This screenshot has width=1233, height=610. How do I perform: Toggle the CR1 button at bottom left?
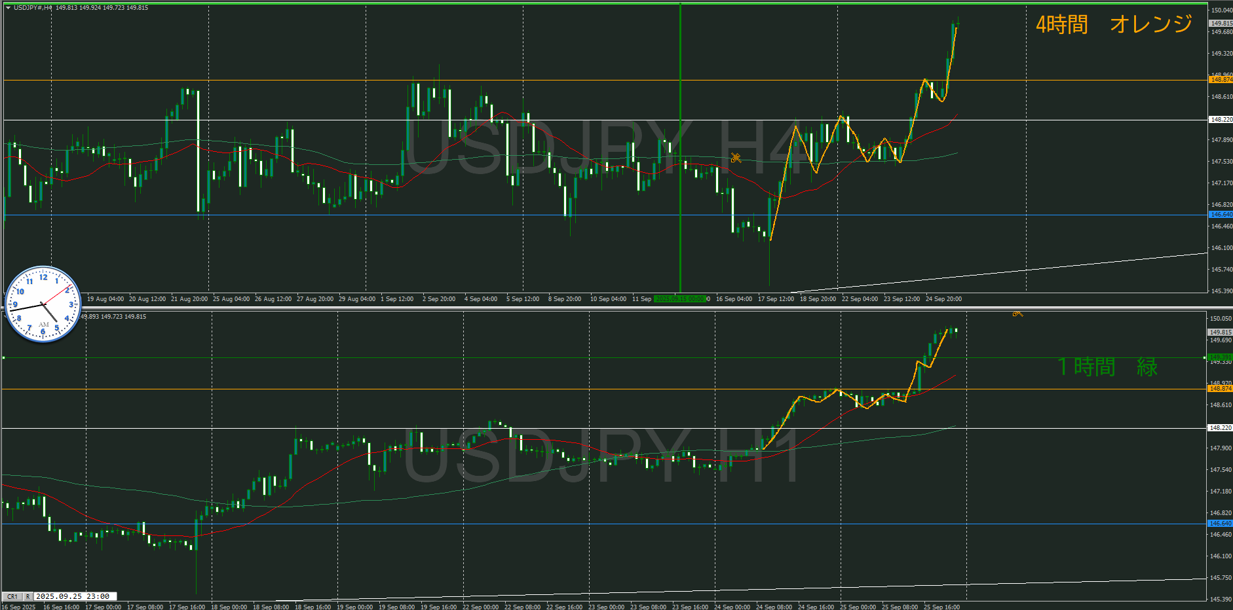click(x=12, y=597)
